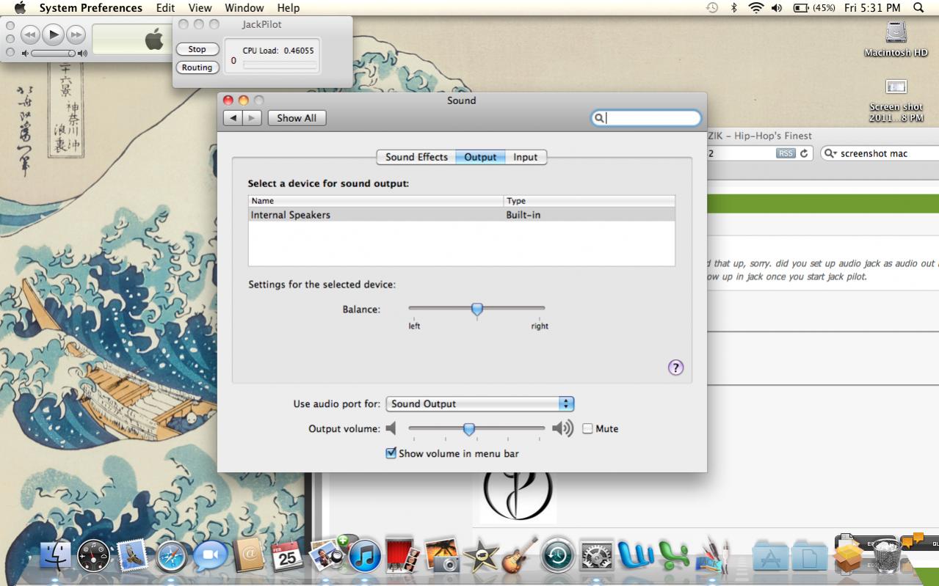Launch Safari from the Dock

click(x=172, y=557)
